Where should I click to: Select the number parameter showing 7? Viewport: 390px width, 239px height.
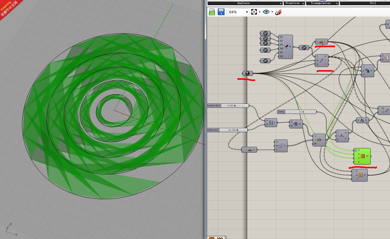click(247, 73)
